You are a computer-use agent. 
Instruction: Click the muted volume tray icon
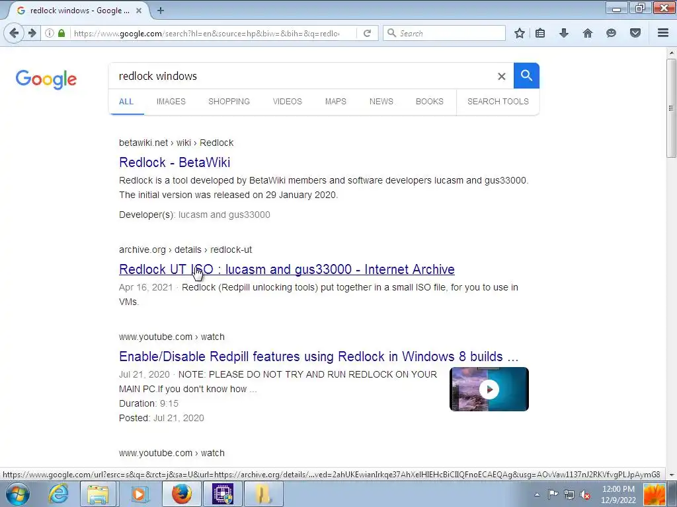[x=585, y=494]
